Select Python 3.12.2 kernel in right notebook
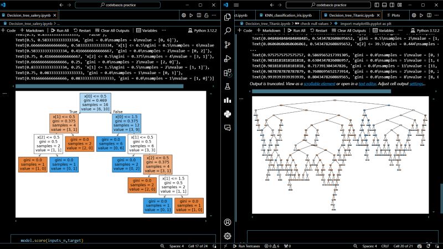Screen dimensions: 443x249 coord(425,30)
